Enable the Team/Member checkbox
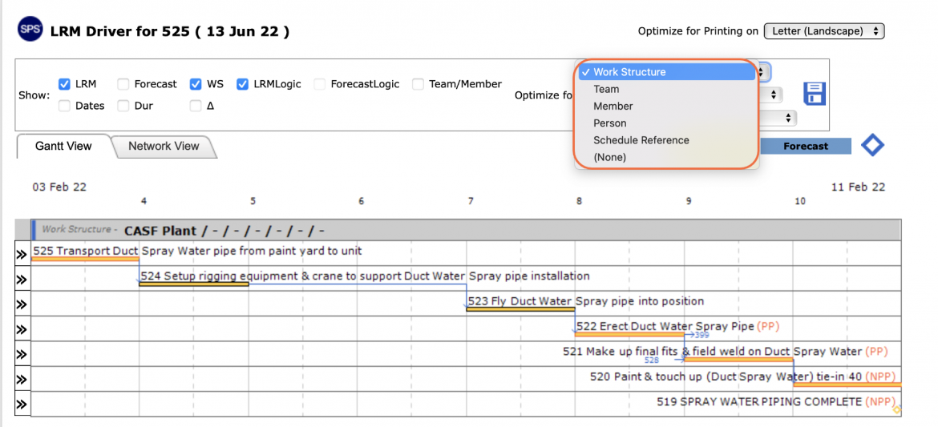 tap(418, 84)
